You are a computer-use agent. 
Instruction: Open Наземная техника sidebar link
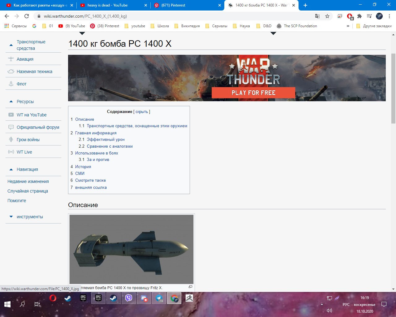(34, 72)
